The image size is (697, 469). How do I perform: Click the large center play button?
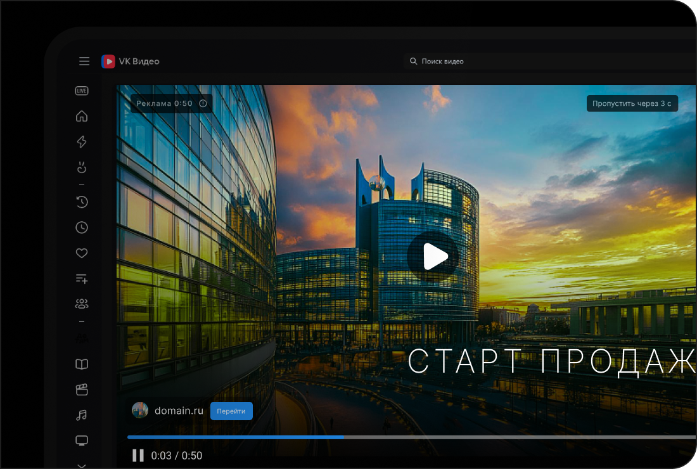point(433,256)
